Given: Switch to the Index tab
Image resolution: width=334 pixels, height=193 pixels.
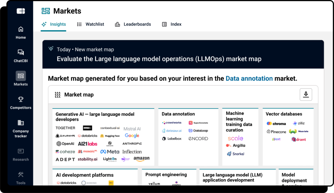Looking at the screenshot, I should (x=172, y=24).
